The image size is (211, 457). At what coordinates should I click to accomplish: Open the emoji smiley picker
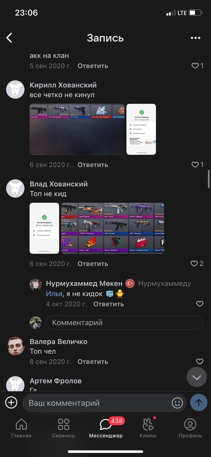coord(177,403)
